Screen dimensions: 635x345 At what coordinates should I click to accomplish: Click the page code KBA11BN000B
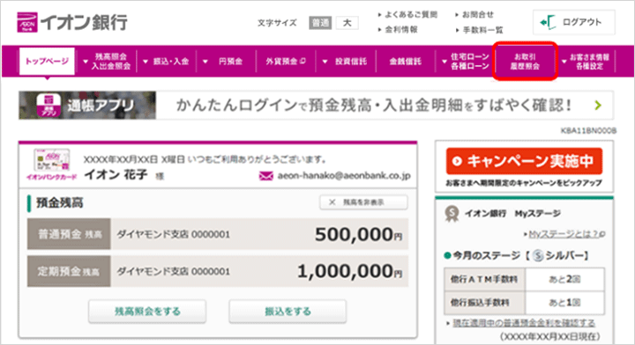(588, 130)
